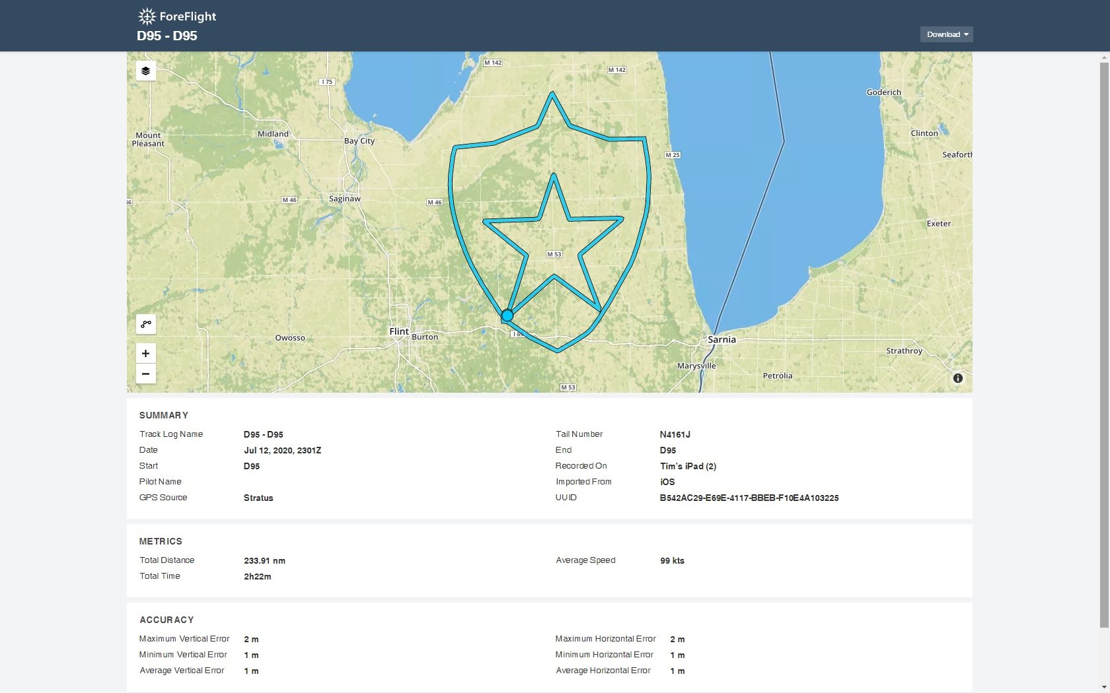Screen dimensions: 1110x693
Task: Click the track path tool icon
Action: [x=145, y=324]
